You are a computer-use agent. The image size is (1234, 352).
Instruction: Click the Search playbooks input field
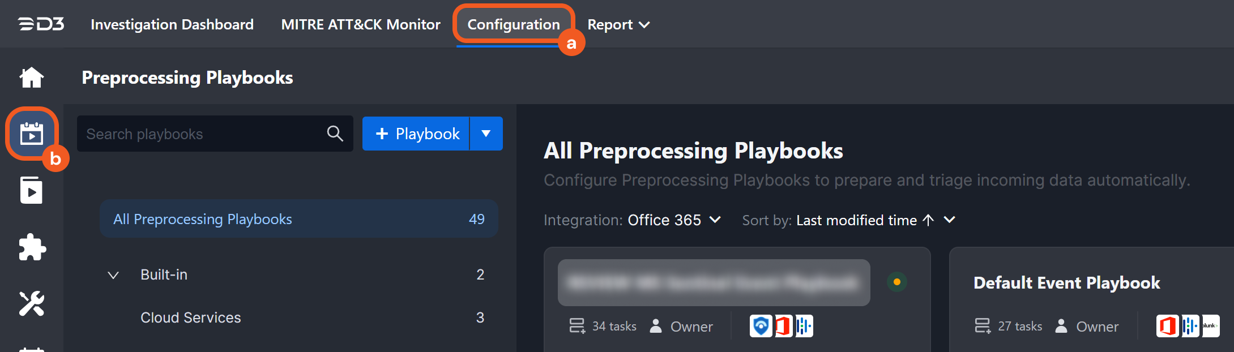201,134
